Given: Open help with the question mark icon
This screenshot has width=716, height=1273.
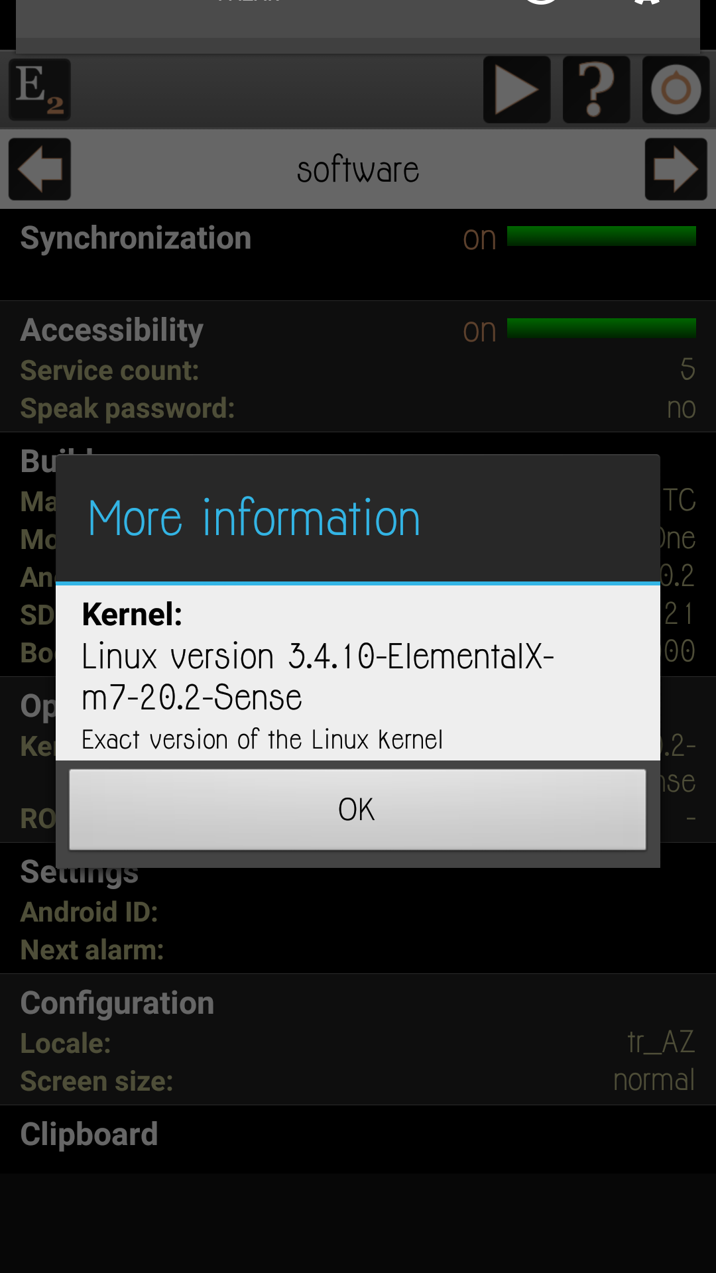Looking at the screenshot, I should (x=597, y=90).
